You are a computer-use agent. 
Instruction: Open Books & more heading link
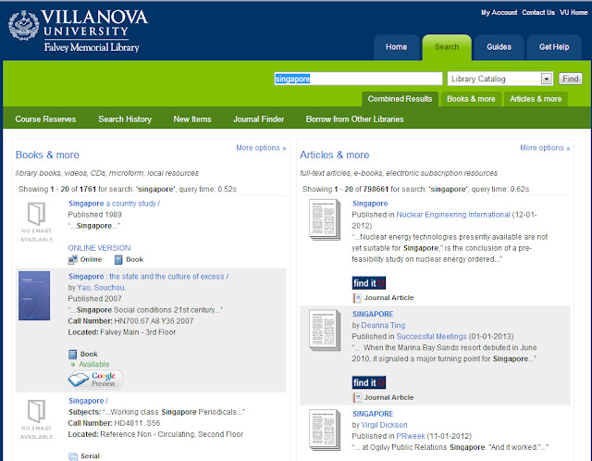(x=47, y=155)
